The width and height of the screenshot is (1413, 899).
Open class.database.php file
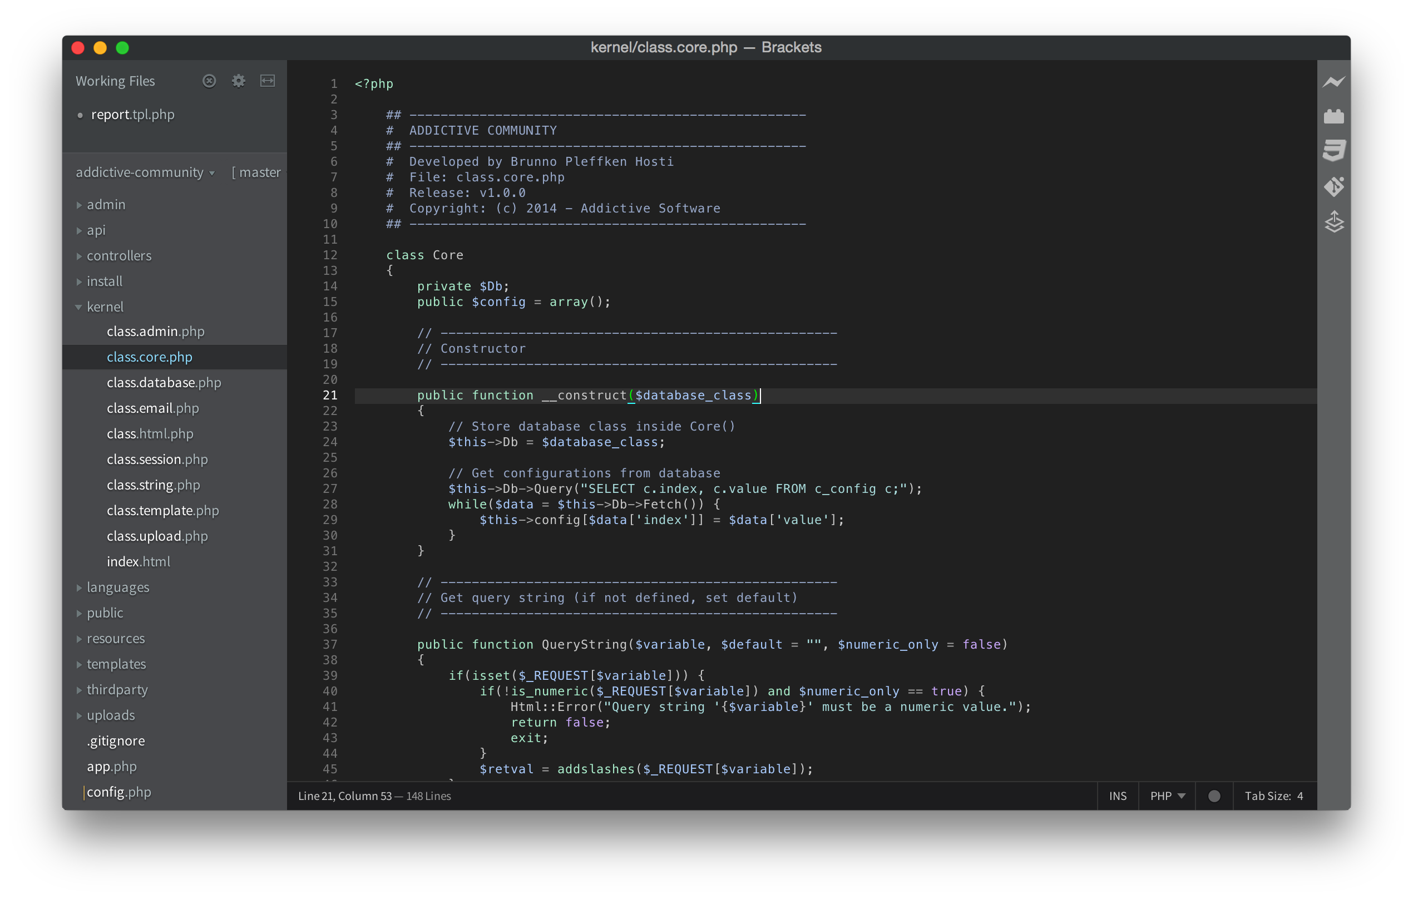164,383
